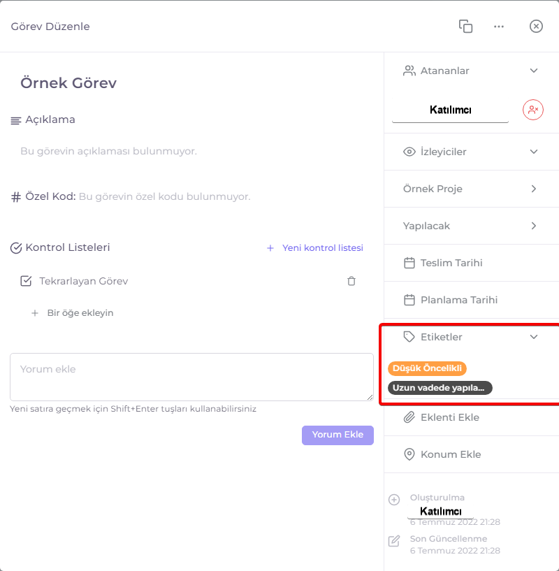Click the Teslim Tarihi calendar icon
559x571 pixels.
409,263
